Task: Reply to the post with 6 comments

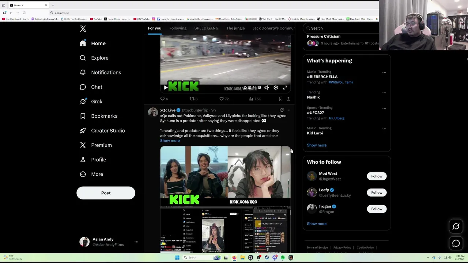Action: [164, 99]
